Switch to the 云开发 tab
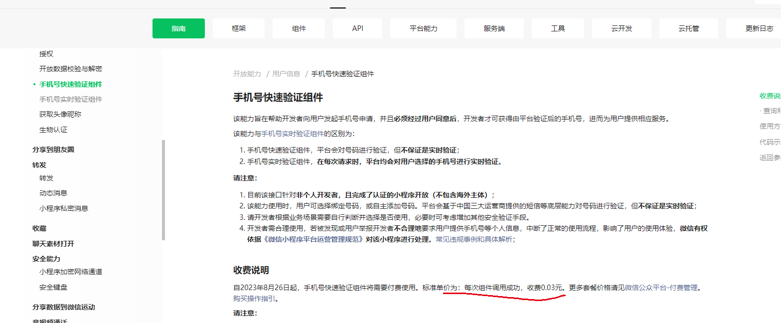 click(x=622, y=28)
